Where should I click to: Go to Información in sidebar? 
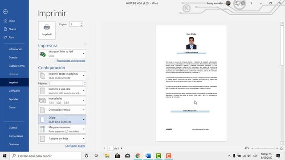16,49
